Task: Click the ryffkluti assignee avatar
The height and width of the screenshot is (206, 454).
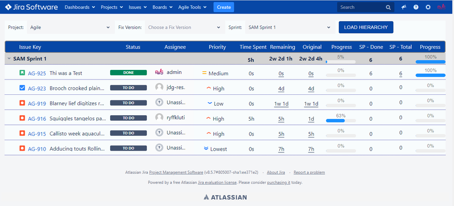Action: [x=159, y=118]
